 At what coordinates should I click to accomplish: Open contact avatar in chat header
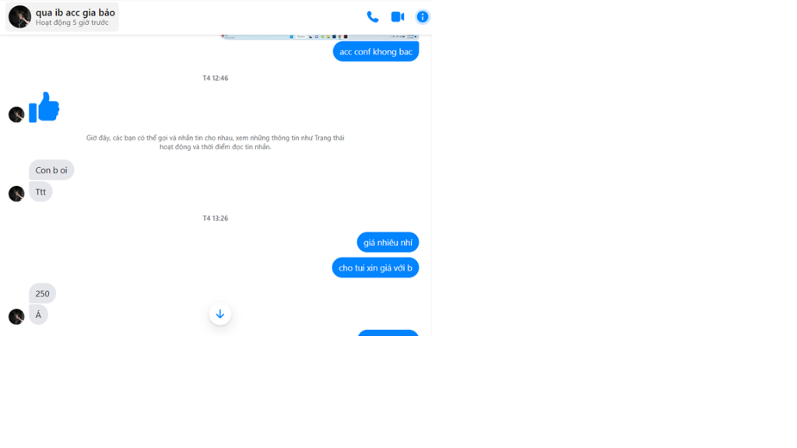[x=19, y=17]
